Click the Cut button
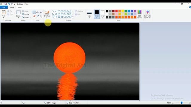This screenshot has height=107, width=191. click(x=10, y=11)
